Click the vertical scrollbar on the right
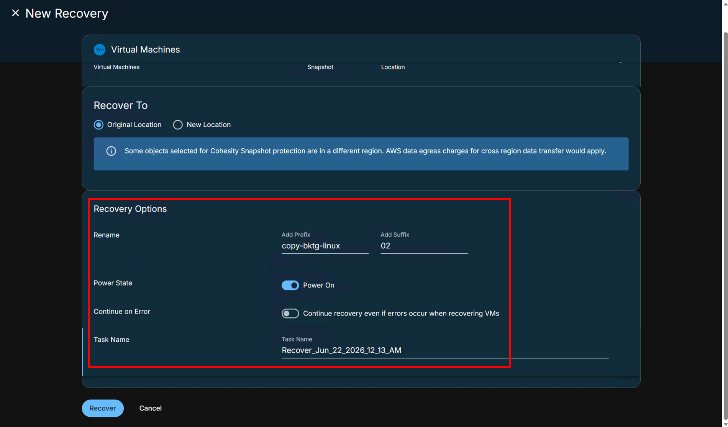Screen dimensions: 728x427 tap(725, 226)
